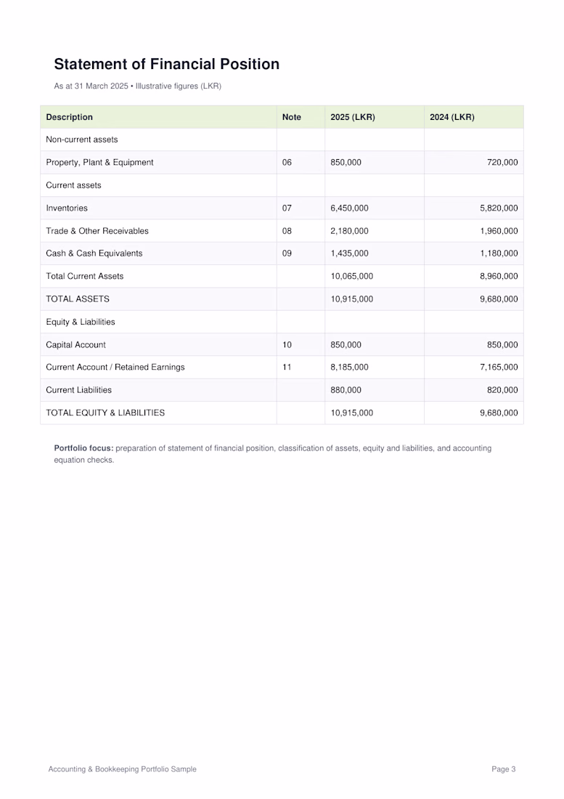564x799 pixels.
Task: Select Trade & Other Receivables row label
Action: [97, 231]
